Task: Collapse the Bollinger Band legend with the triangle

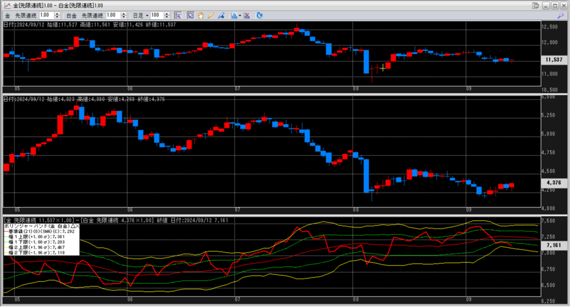Action: tap(72, 227)
